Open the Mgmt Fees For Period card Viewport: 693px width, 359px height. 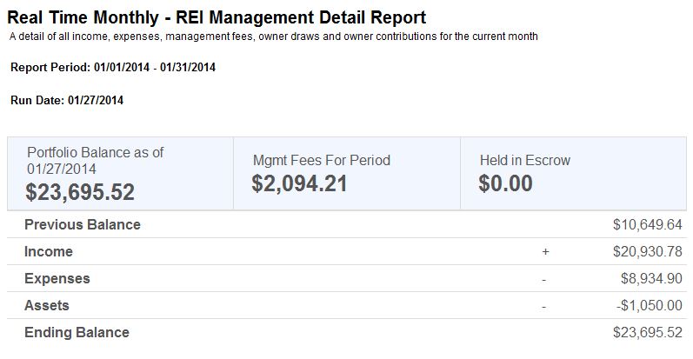[347, 174]
